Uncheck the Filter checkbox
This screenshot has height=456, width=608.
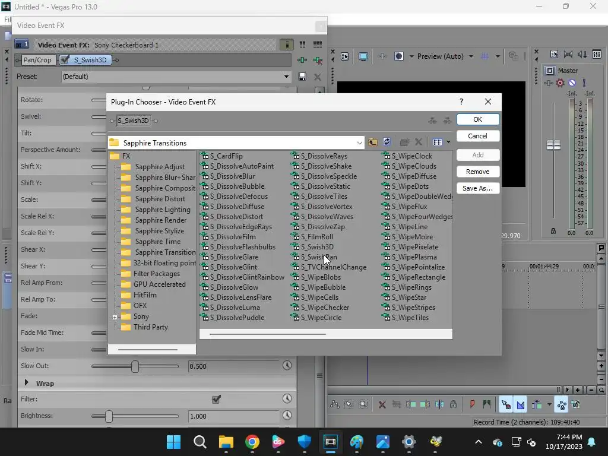tap(216, 399)
